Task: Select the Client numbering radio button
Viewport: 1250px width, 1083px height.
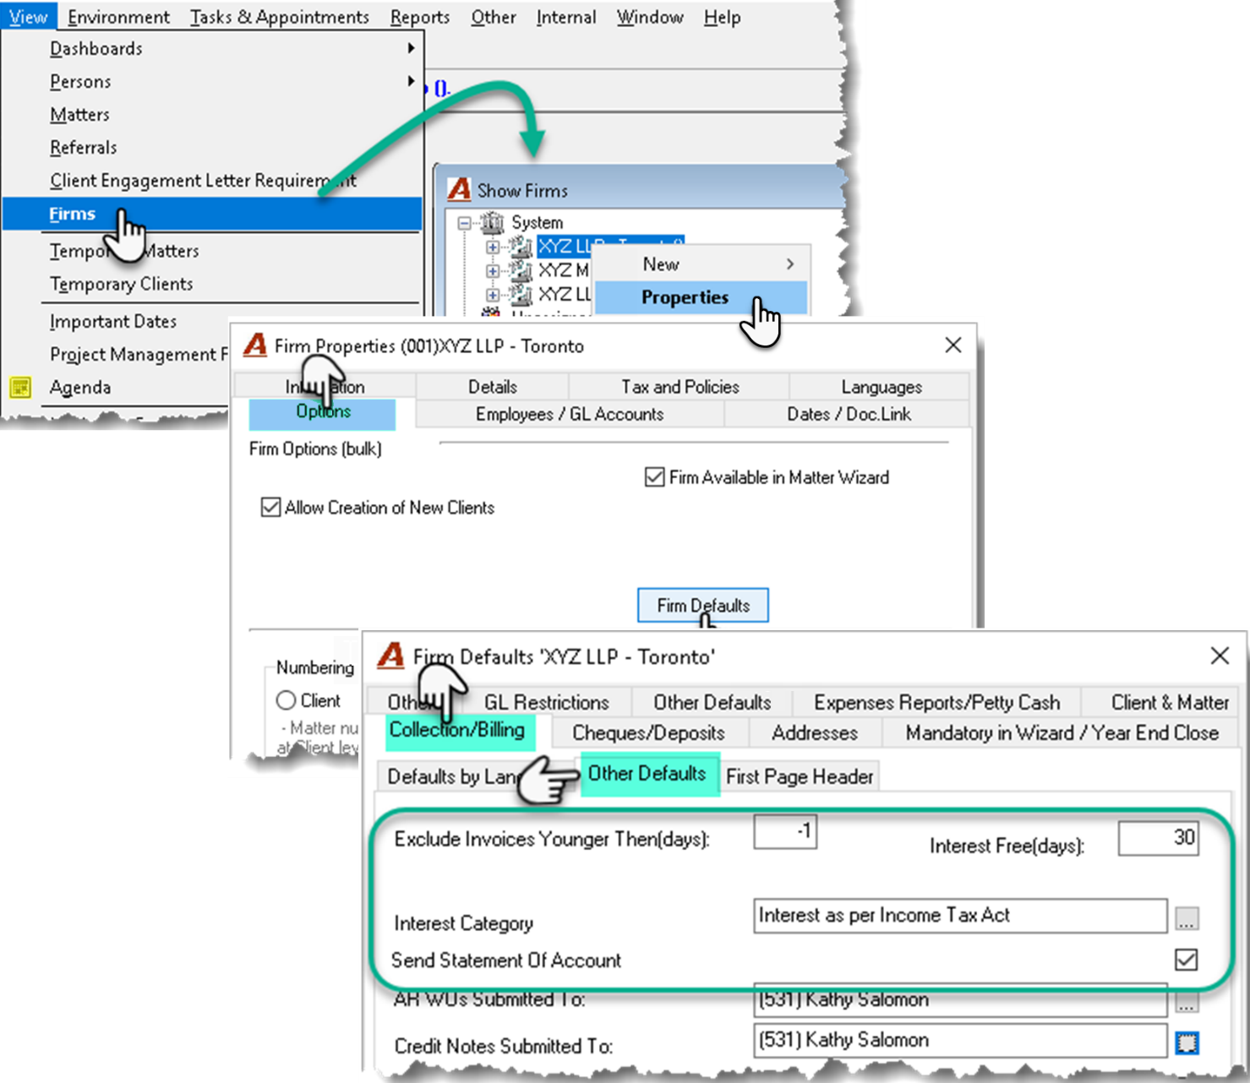Action: [286, 700]
